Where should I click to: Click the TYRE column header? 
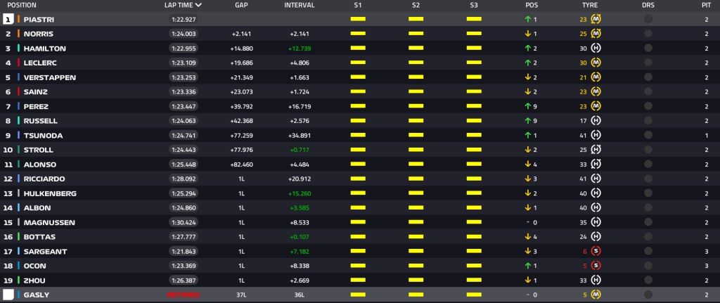pos(590,6)
